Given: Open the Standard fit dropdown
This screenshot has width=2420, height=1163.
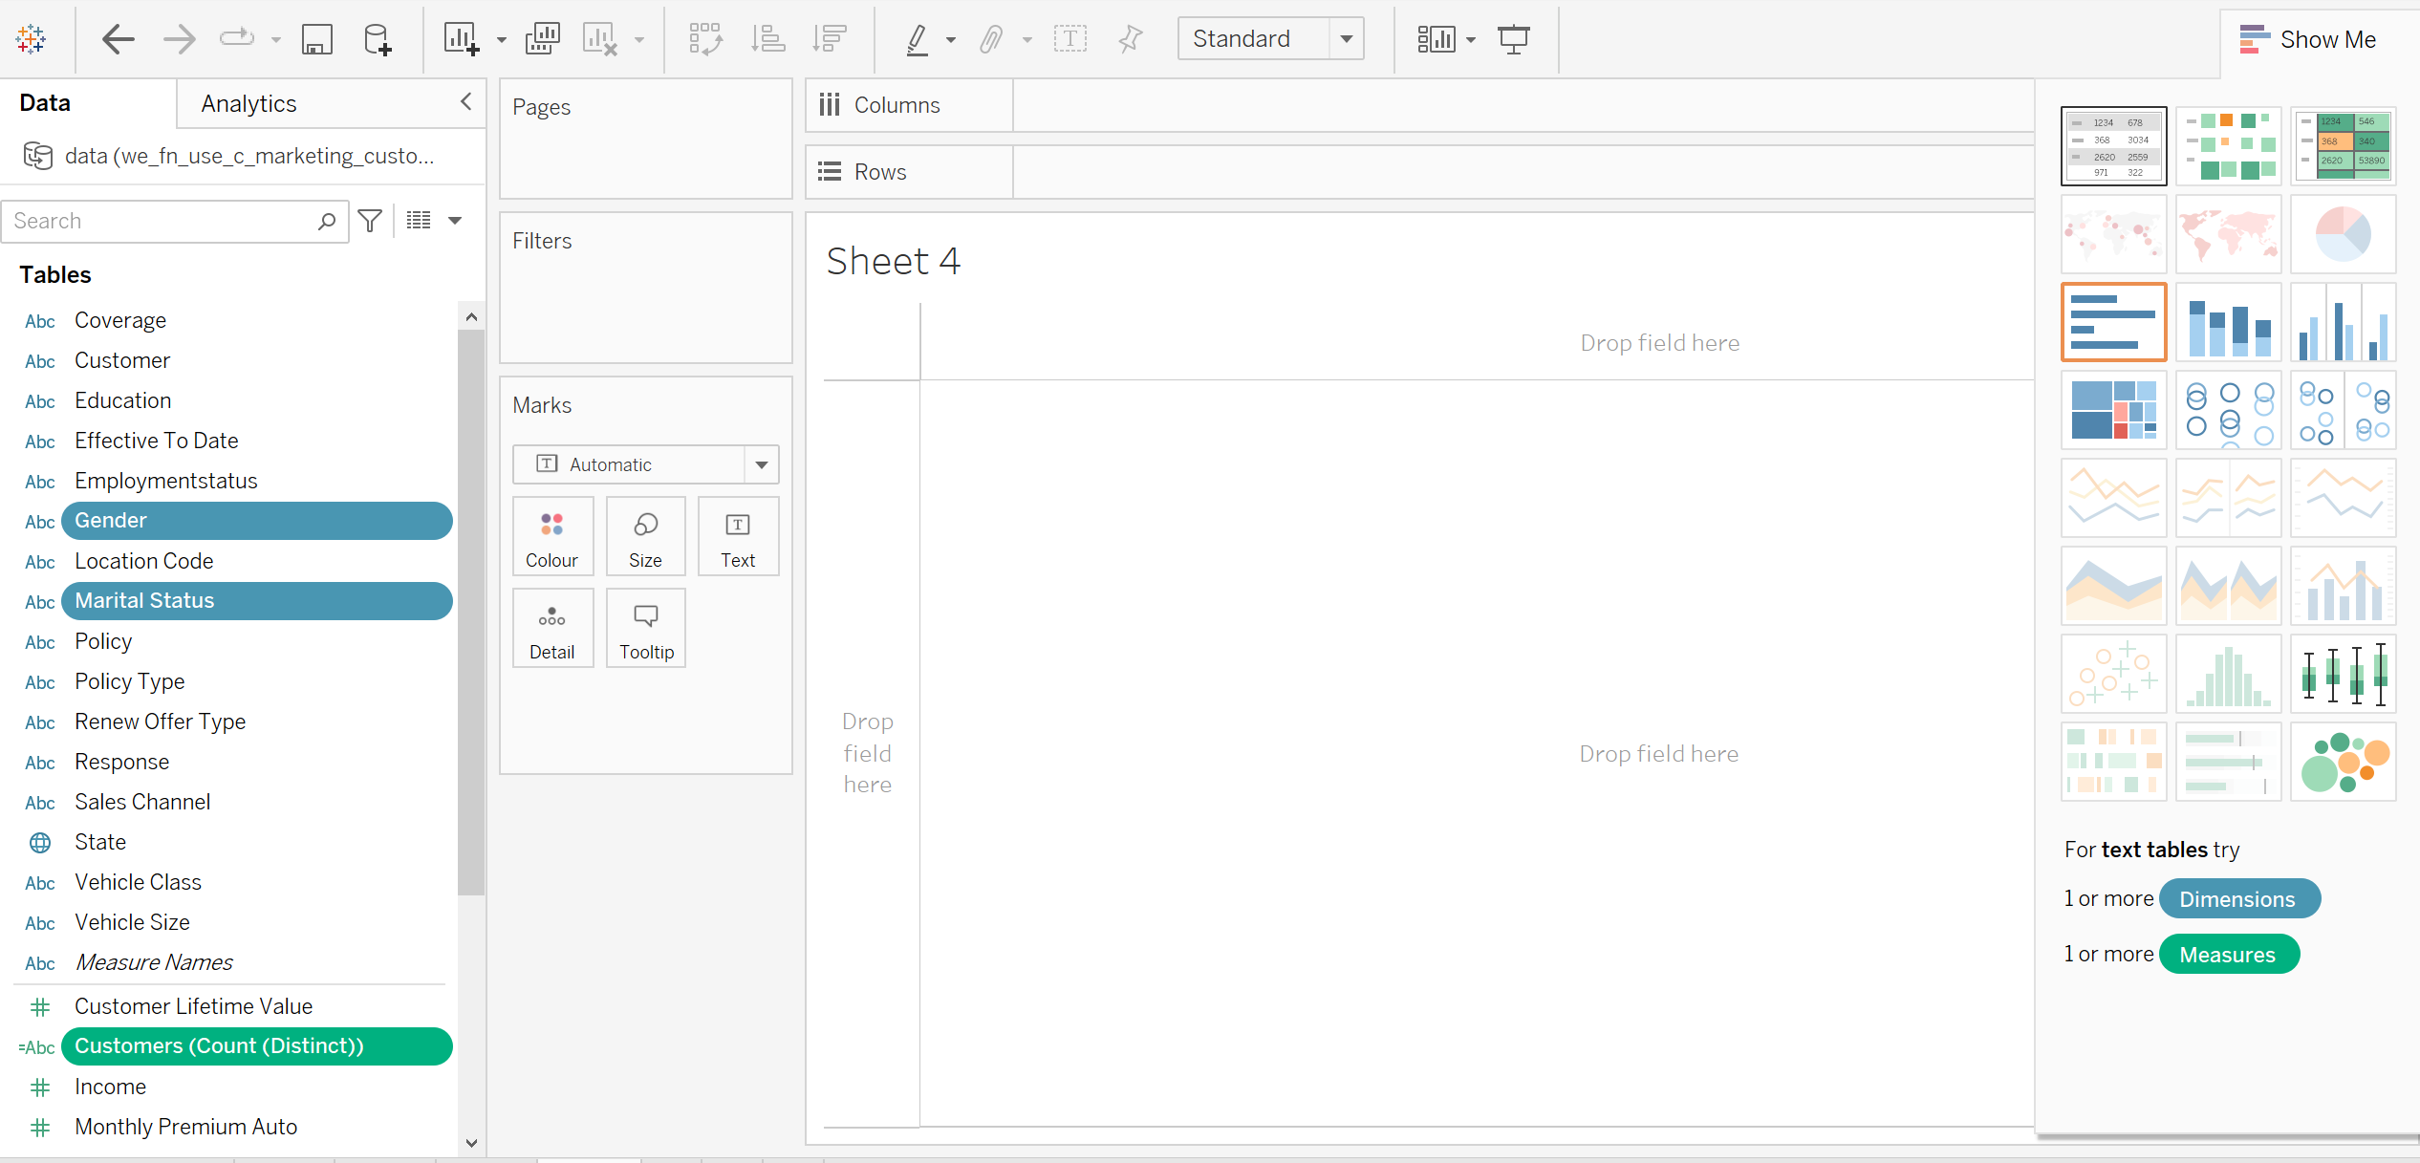Looking at the screenshot, I should 1346,39.
